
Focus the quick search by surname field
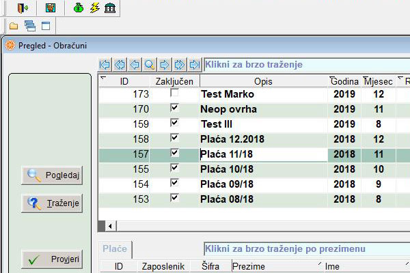[306, 248]
